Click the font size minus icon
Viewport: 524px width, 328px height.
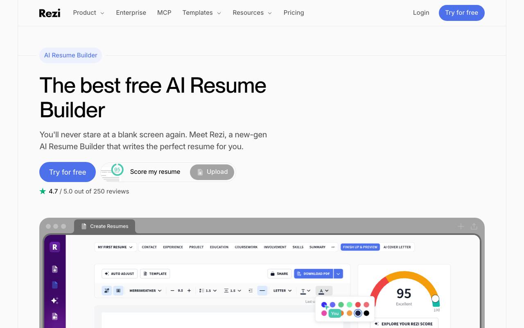click(172, 291)
